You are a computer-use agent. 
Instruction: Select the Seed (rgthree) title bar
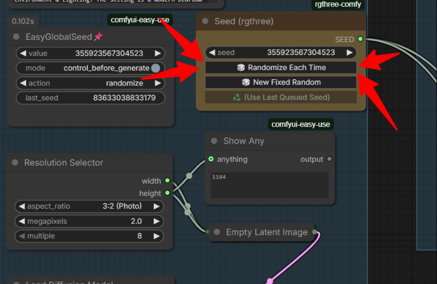coord(281,21)
